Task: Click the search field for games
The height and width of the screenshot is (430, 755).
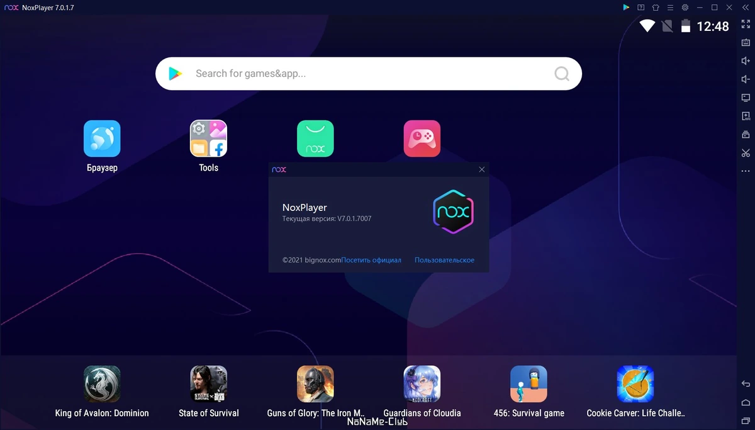Action: point(368,74)
